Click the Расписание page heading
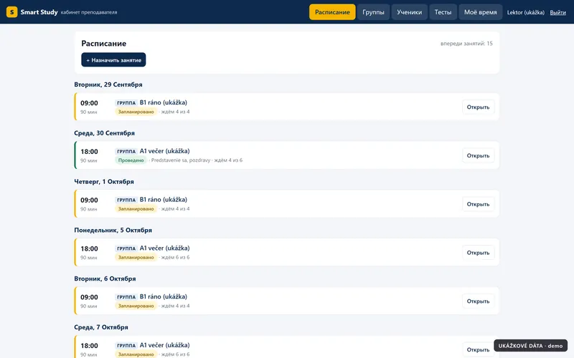This screenshot has width=574, height=358. click(103, 44)
